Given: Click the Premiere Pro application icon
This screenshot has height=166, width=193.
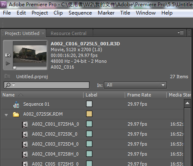Looking at the screenshot, I should pos(3,5).
